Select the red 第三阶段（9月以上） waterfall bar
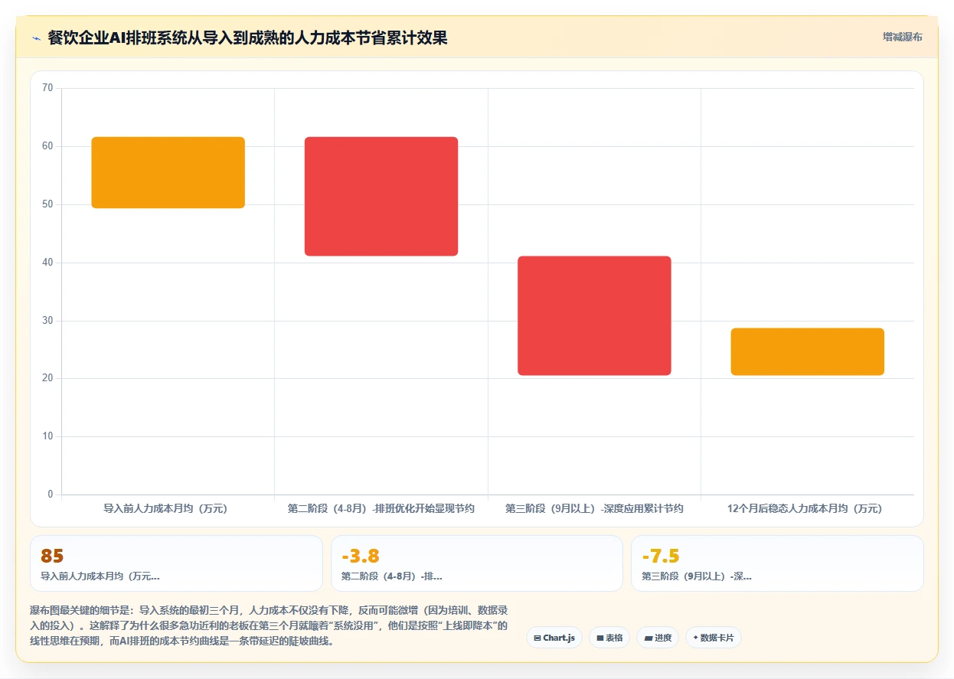The width and height of the screenshot is (954, 679). tap(594, 315)
